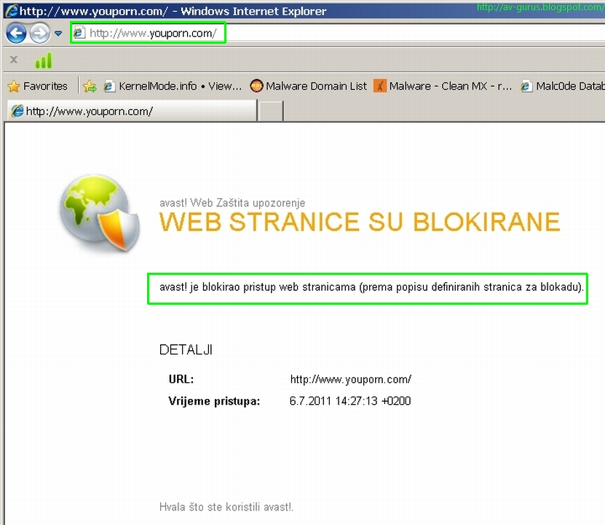Open the KernelMode.info bookmark
The image size is (605, 525).
[x=173, y=86]
